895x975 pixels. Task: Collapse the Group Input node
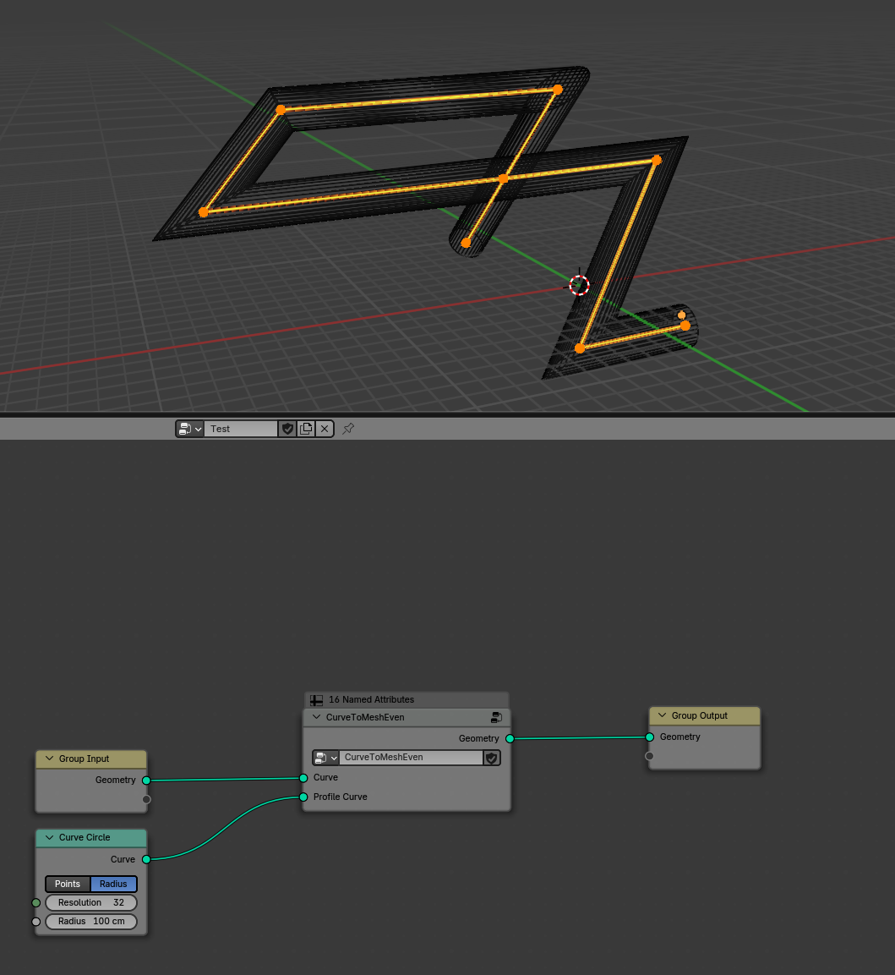click(50, 759)
